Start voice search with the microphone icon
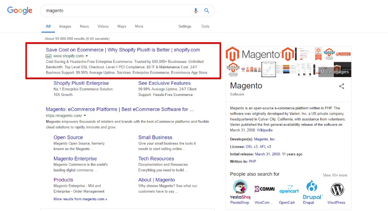Image resolution: width=388 pixels, height=211 pixels. click(x=195, y=11)
